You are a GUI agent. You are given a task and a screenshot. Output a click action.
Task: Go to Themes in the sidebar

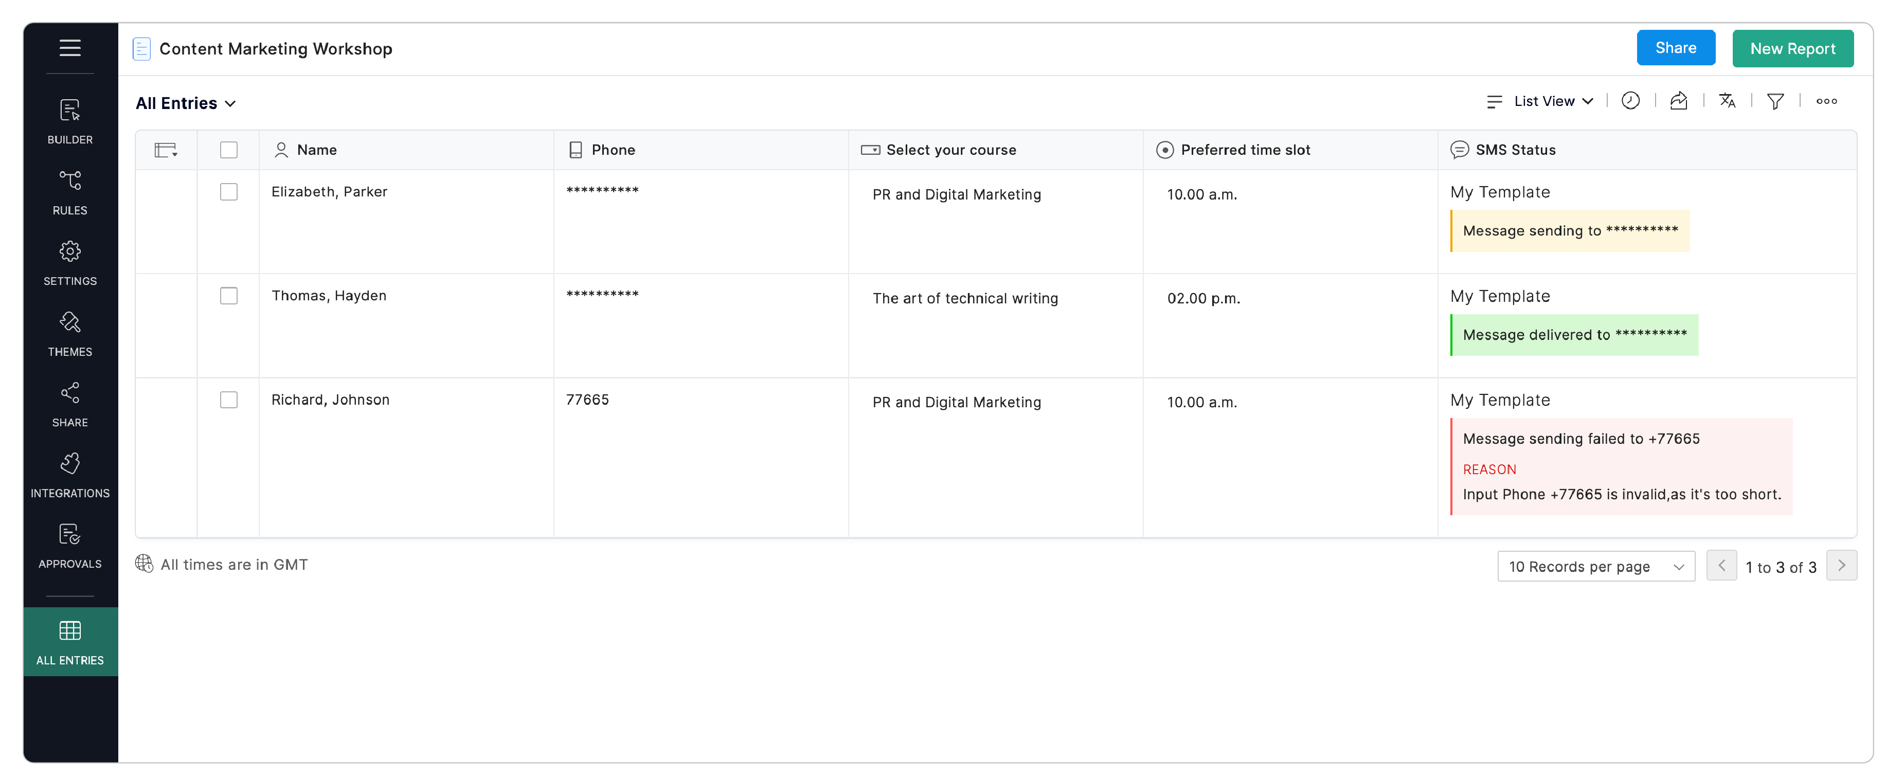(x=69, y=334)
